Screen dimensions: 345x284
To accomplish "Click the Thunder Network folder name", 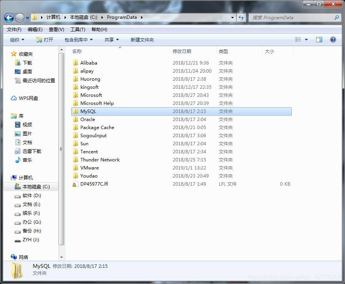I will [x=100, y=159].
